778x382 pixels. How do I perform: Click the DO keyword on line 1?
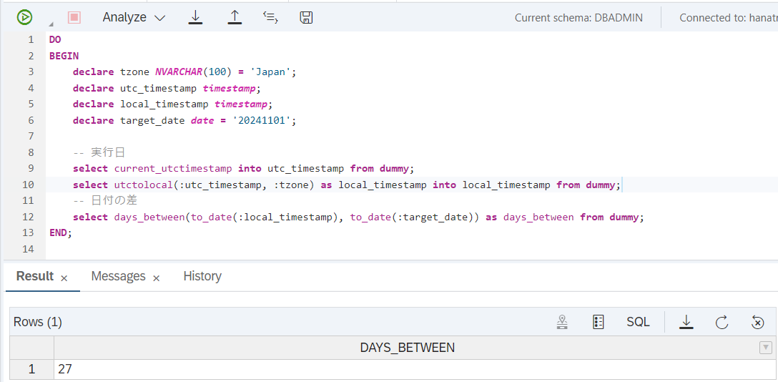pos(55,39)
